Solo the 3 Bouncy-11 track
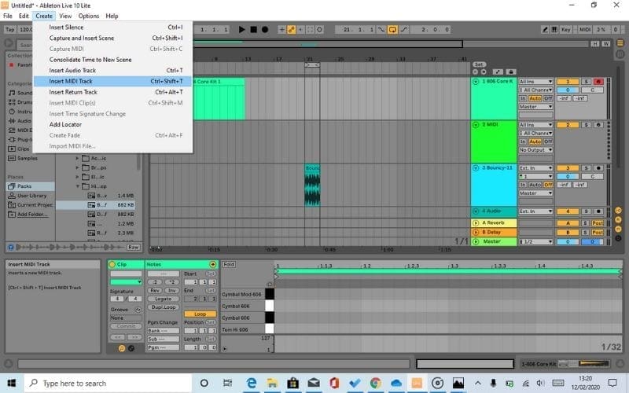The image size is (629, 393). (x=586, y=168)
